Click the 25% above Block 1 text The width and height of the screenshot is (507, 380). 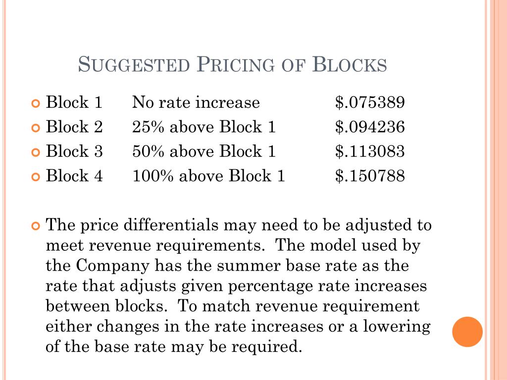coord(203,127)
